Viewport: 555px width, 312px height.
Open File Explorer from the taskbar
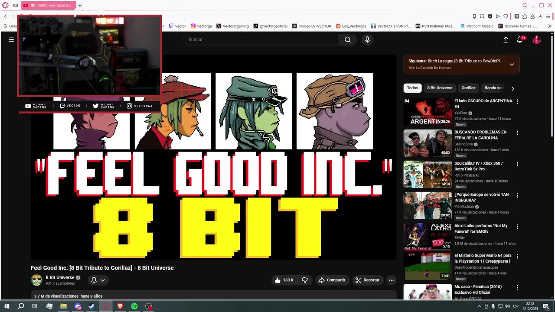[x=63, y=306]
